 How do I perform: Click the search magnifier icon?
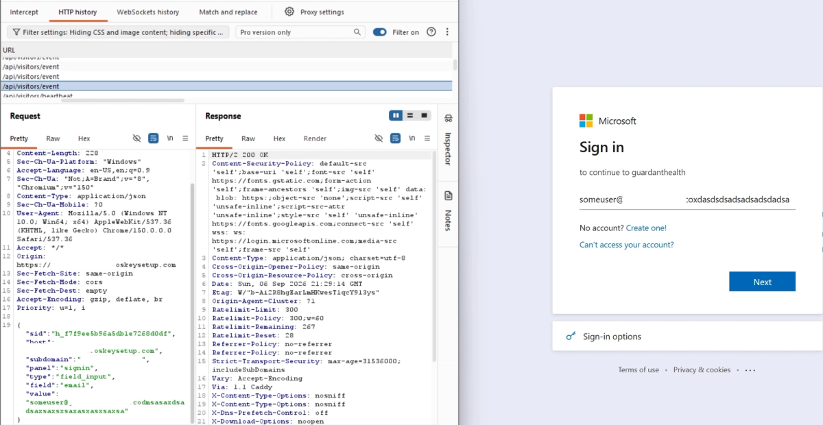357,32
